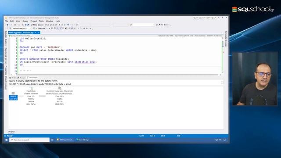
Task: Select the Clustered Index Scan operator
Action: pyautogui.click(x=60, y=96)
